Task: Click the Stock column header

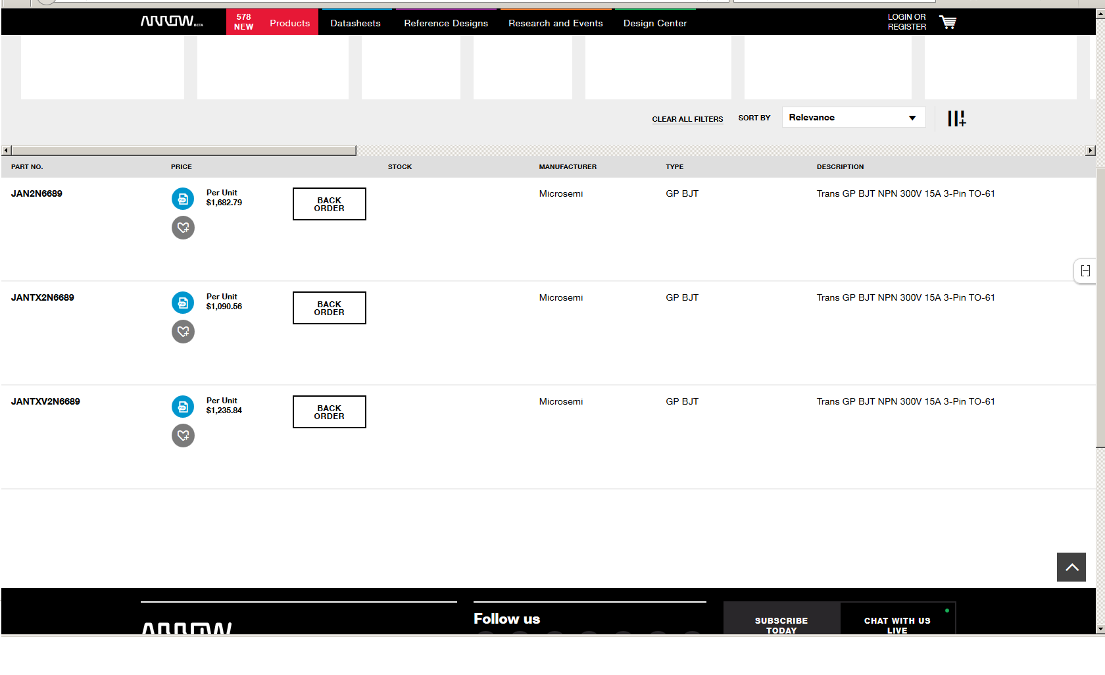Action: pos(400,167)
